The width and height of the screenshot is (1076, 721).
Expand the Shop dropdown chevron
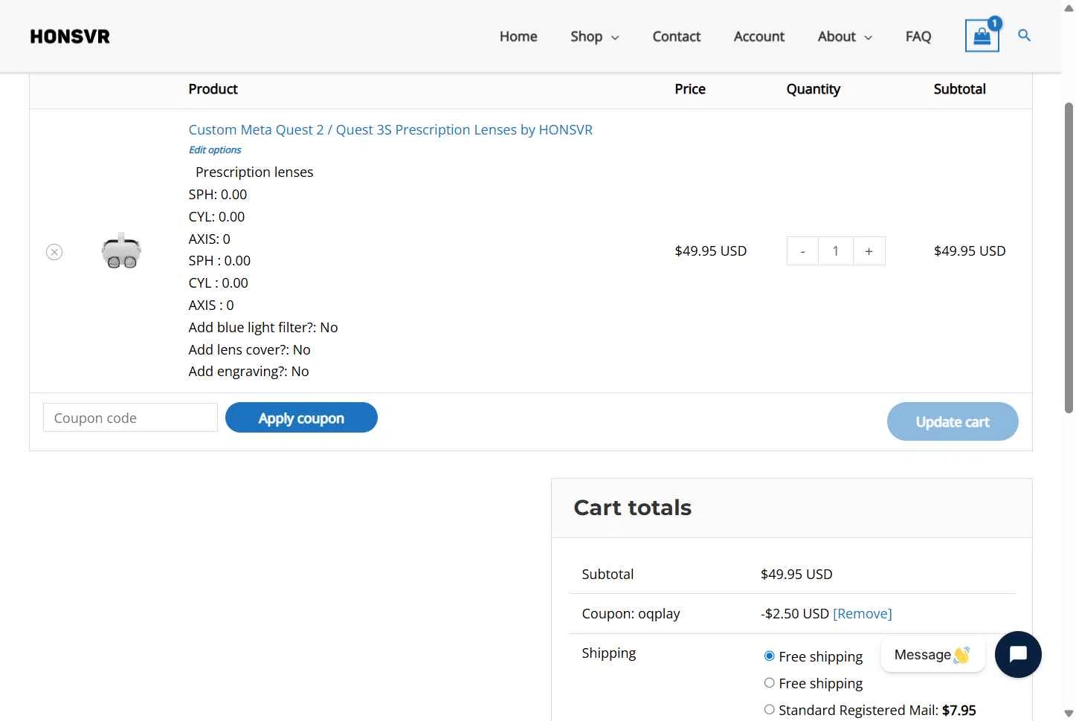615,38
